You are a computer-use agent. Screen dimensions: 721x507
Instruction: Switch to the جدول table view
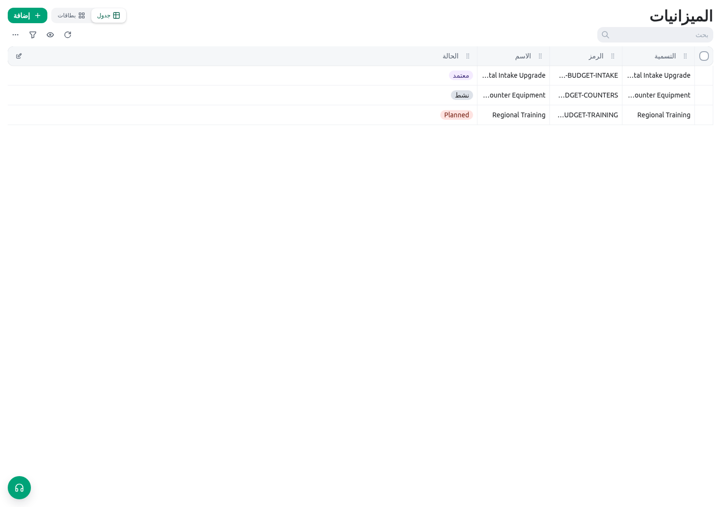click(x=109, y=15)
